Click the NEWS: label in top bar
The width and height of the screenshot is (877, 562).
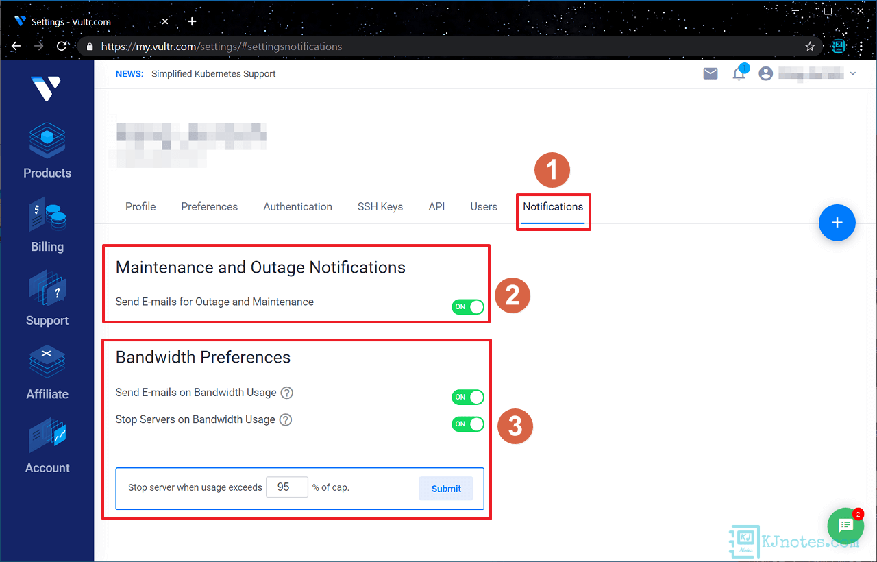coord(129,73)
